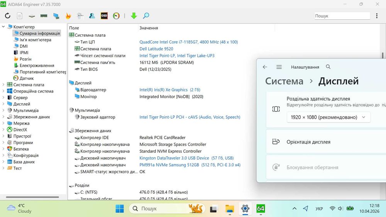This screenshot has height=217, width=386.
Task: Click the green download arrow icon
Action: coord(134,16)
